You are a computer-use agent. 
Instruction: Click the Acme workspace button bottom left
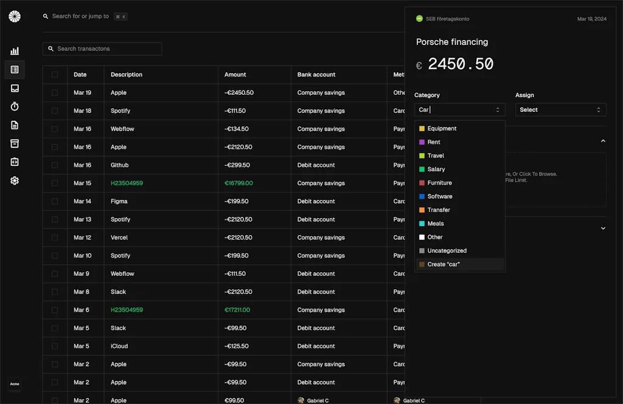[15, 385]
